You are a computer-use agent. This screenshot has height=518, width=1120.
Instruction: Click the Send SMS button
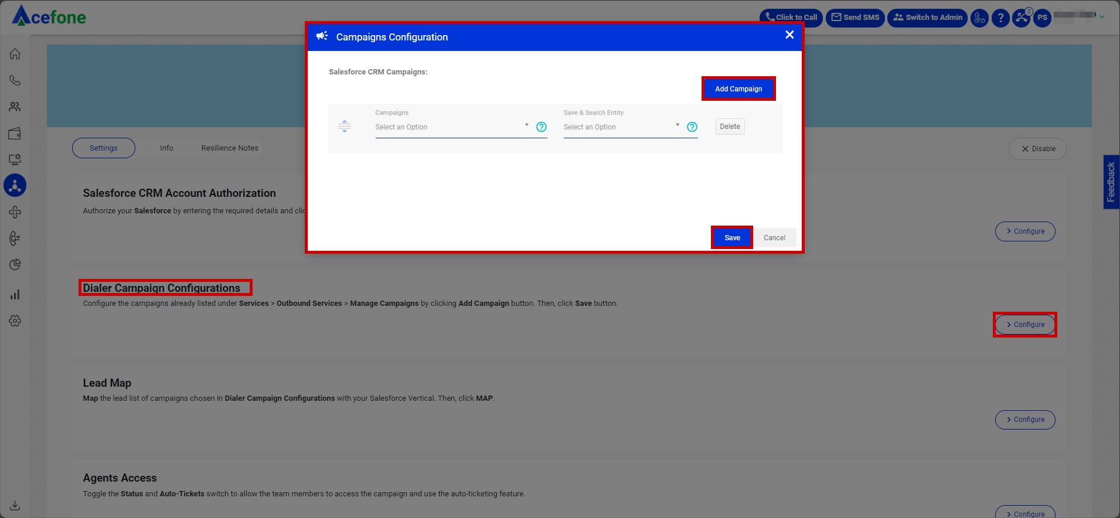point(855,18)
